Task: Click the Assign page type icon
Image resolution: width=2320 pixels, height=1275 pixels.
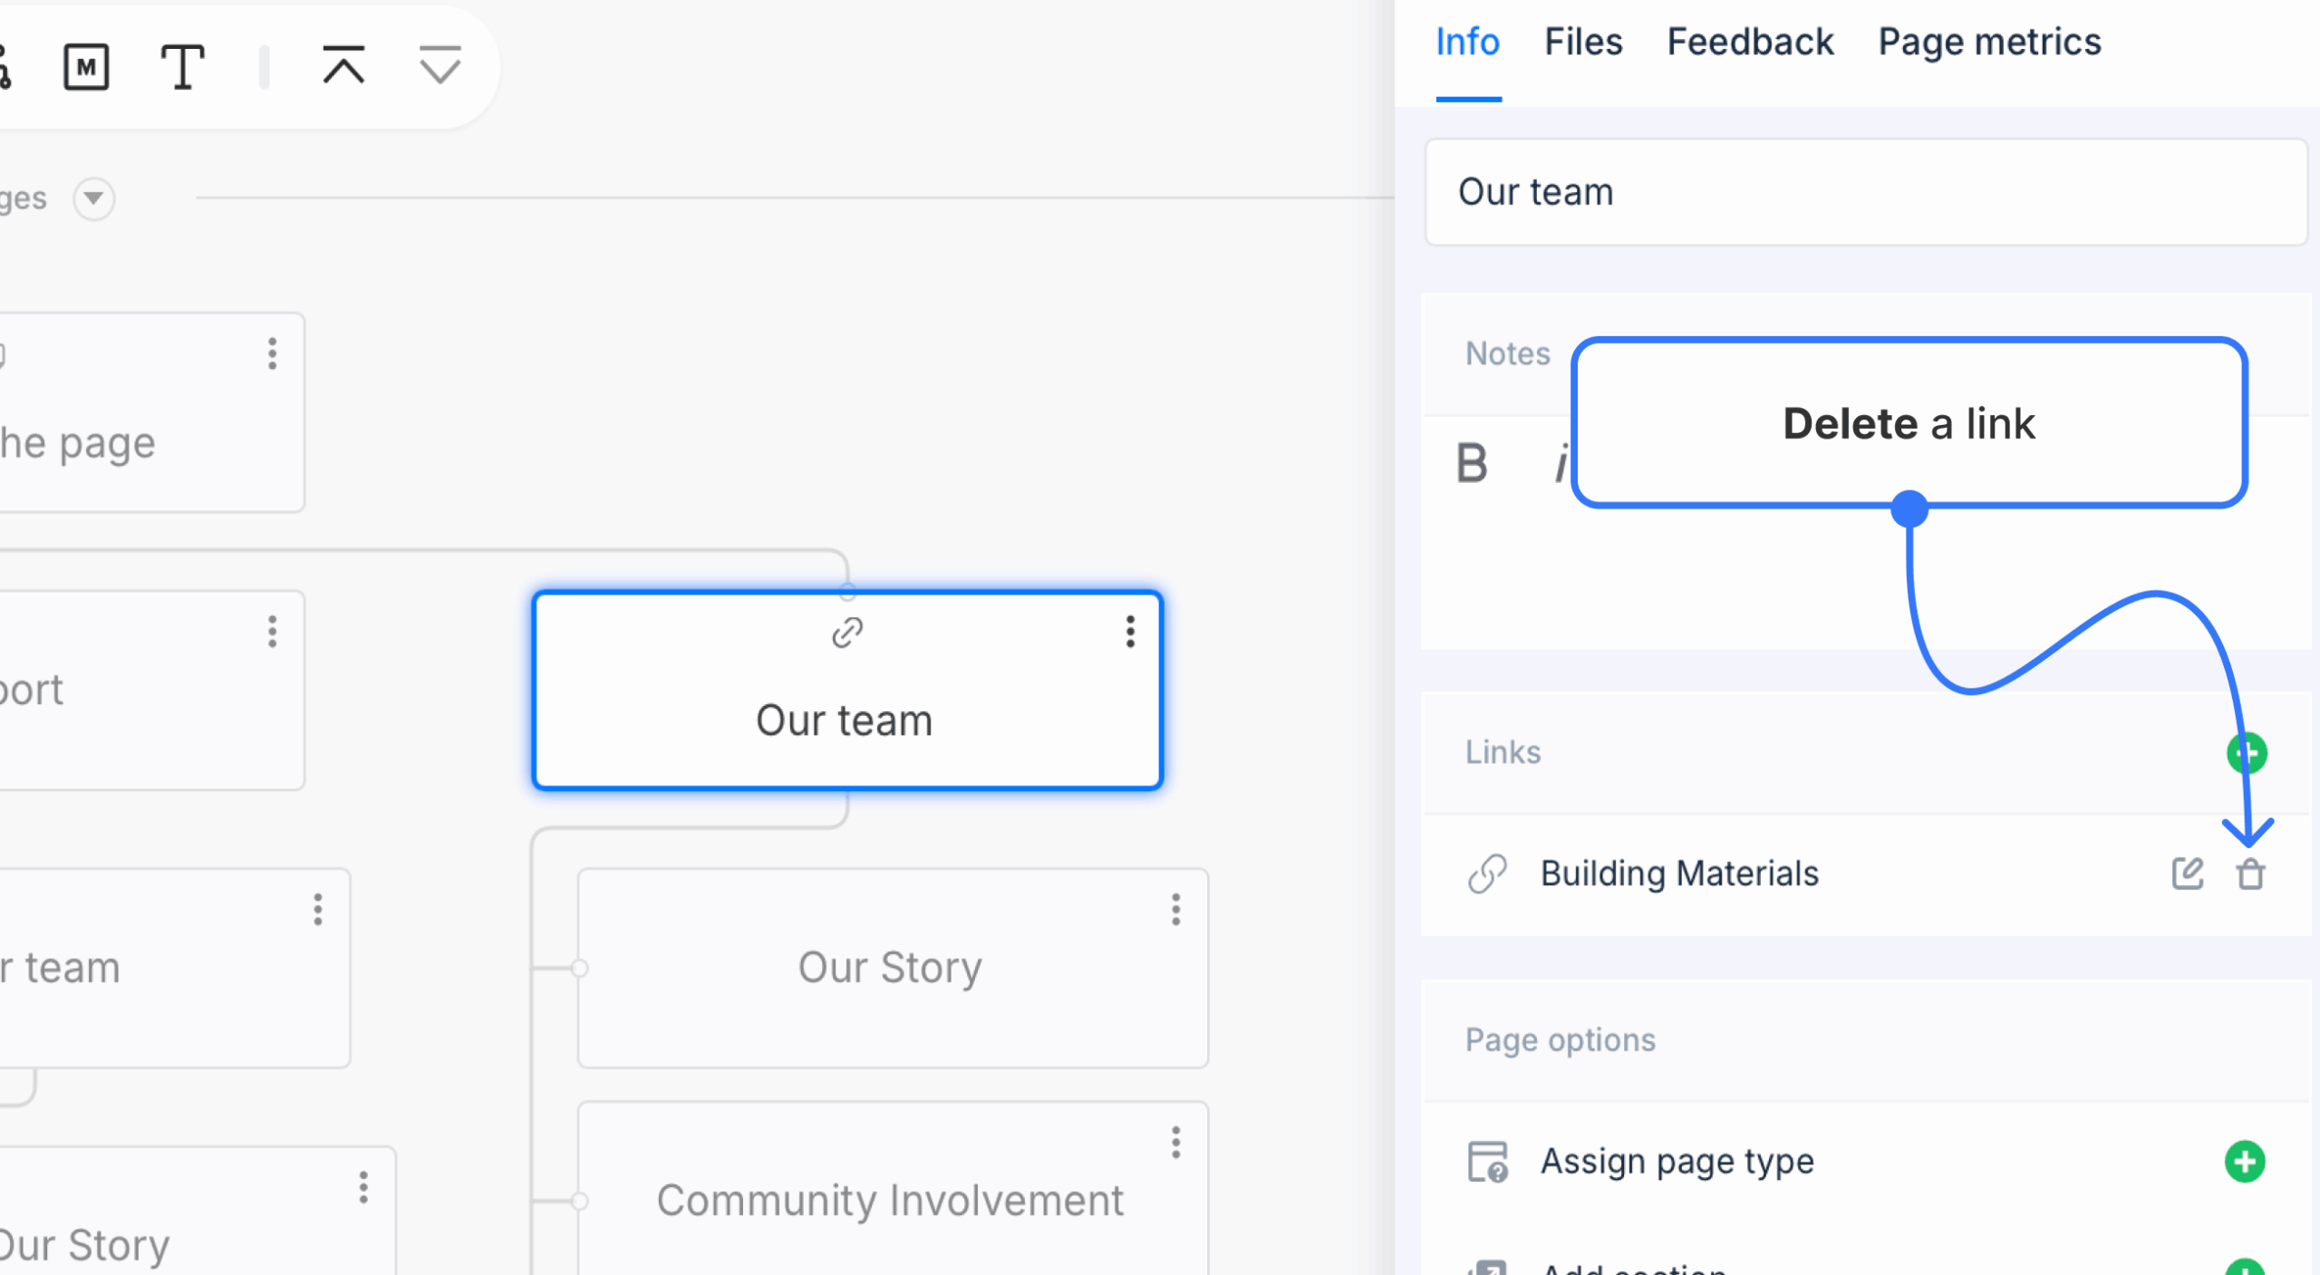Action: pyautogui.click(x=1487, y=1162)
